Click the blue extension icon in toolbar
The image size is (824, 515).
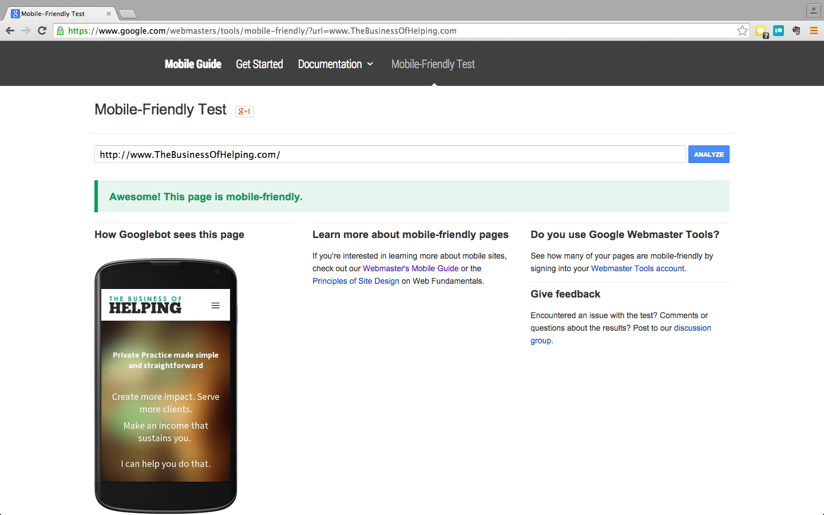[x=779, y=31]
